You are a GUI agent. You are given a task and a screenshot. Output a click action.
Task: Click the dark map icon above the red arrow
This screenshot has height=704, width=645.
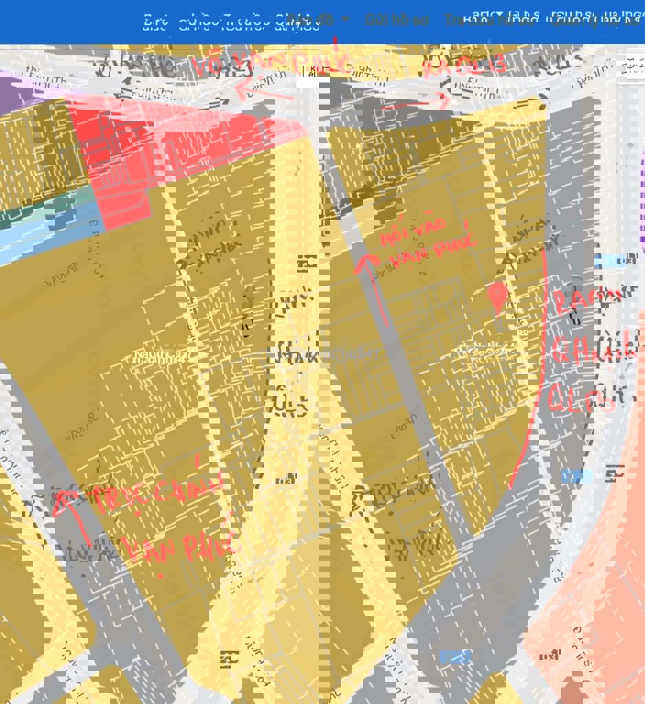(x=307, y=263)
